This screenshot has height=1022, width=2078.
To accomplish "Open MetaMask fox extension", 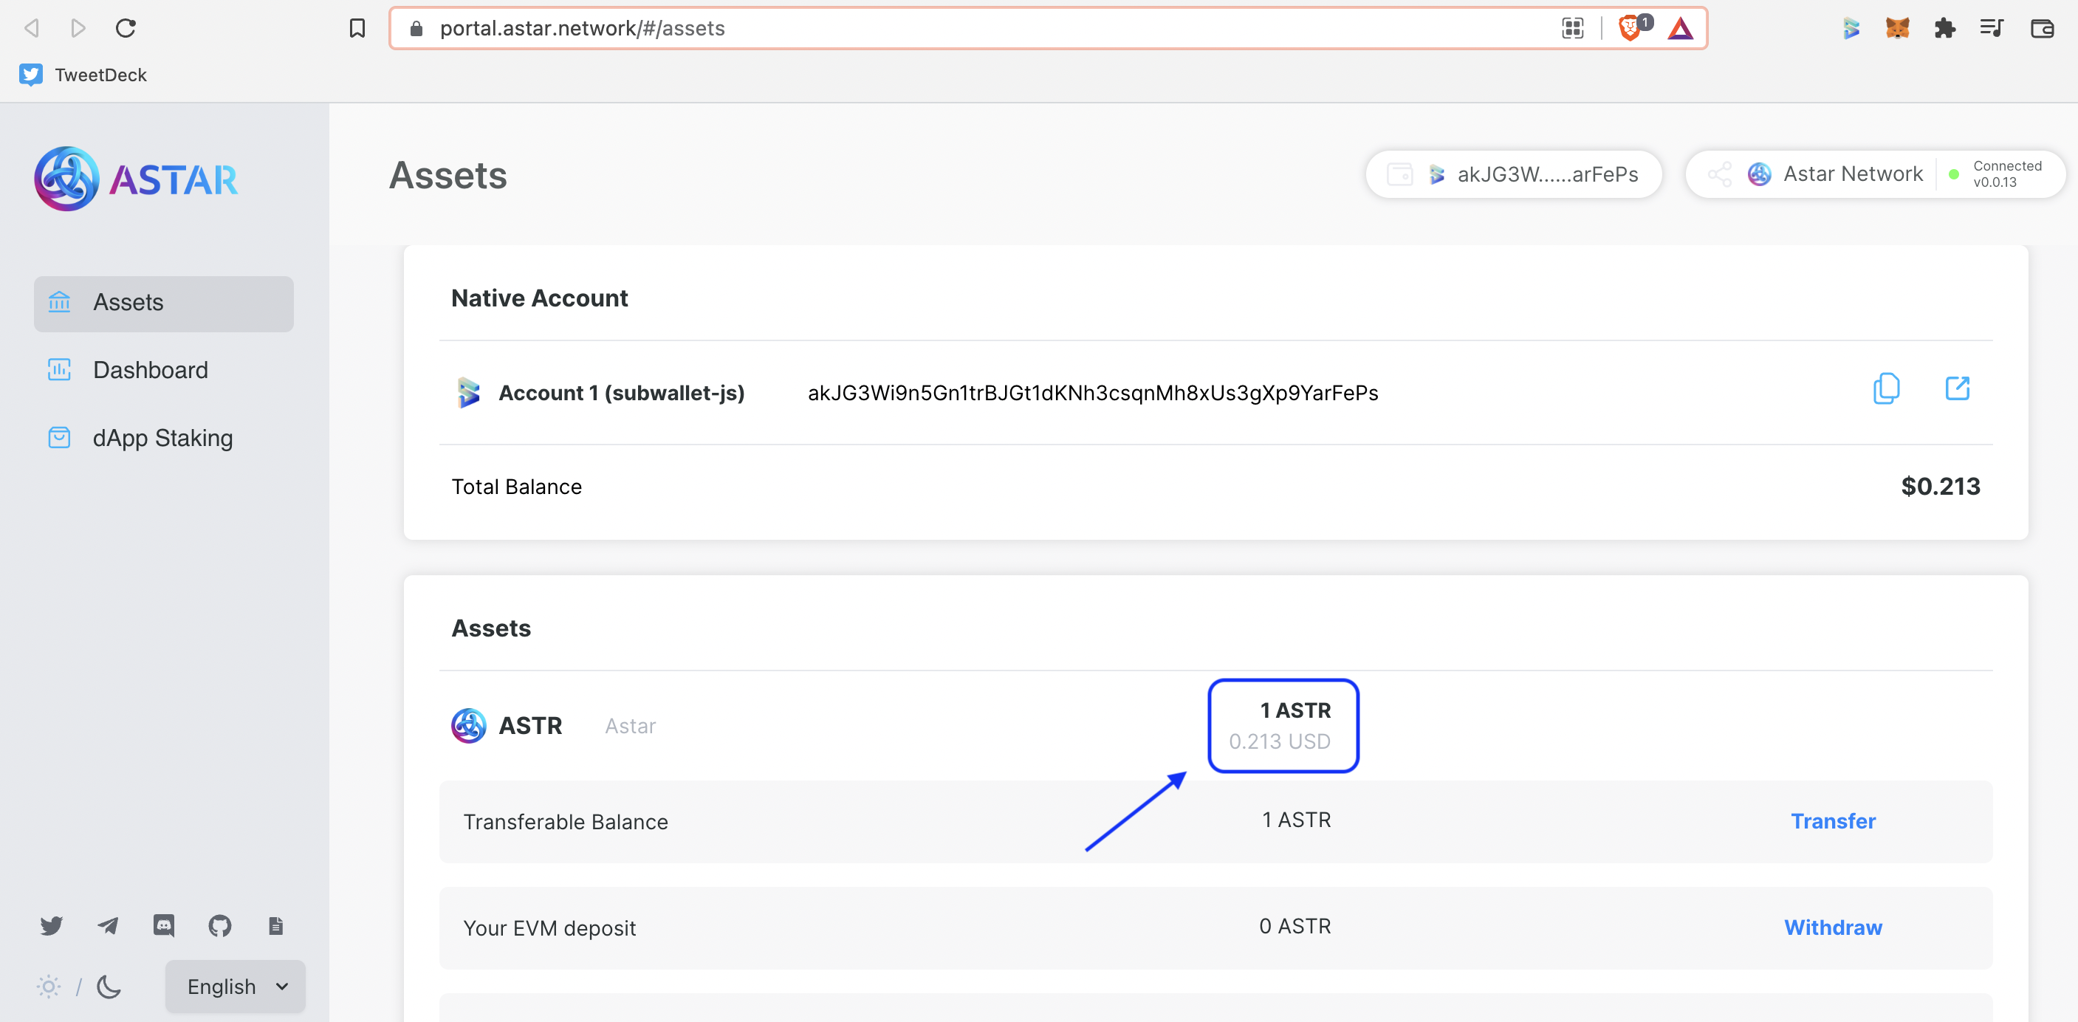I will click(1897, 28).
